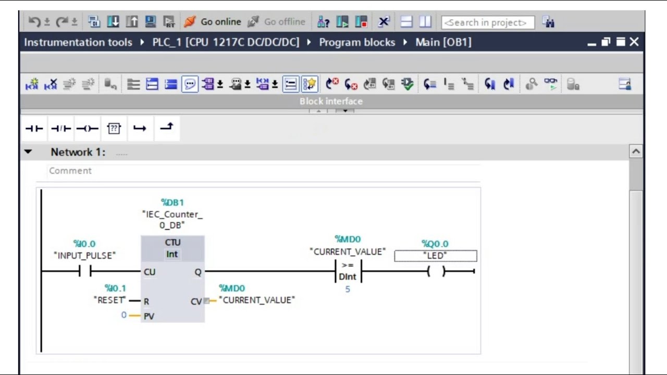Click the Search in project field
This screenshot has height=375, width=667.
pyautogui.click(x=488, y=22)
